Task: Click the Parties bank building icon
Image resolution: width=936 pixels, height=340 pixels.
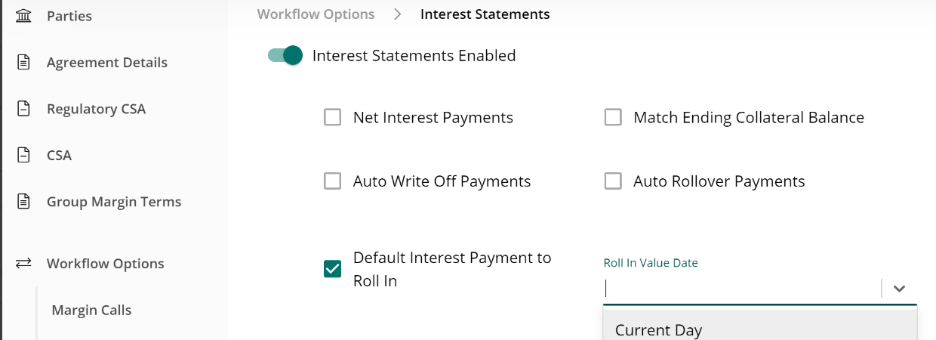Action: click(24, 15)
